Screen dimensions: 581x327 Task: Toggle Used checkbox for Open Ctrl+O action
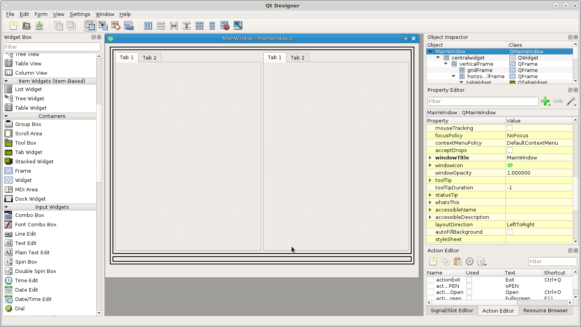click(x=469, y=292)
